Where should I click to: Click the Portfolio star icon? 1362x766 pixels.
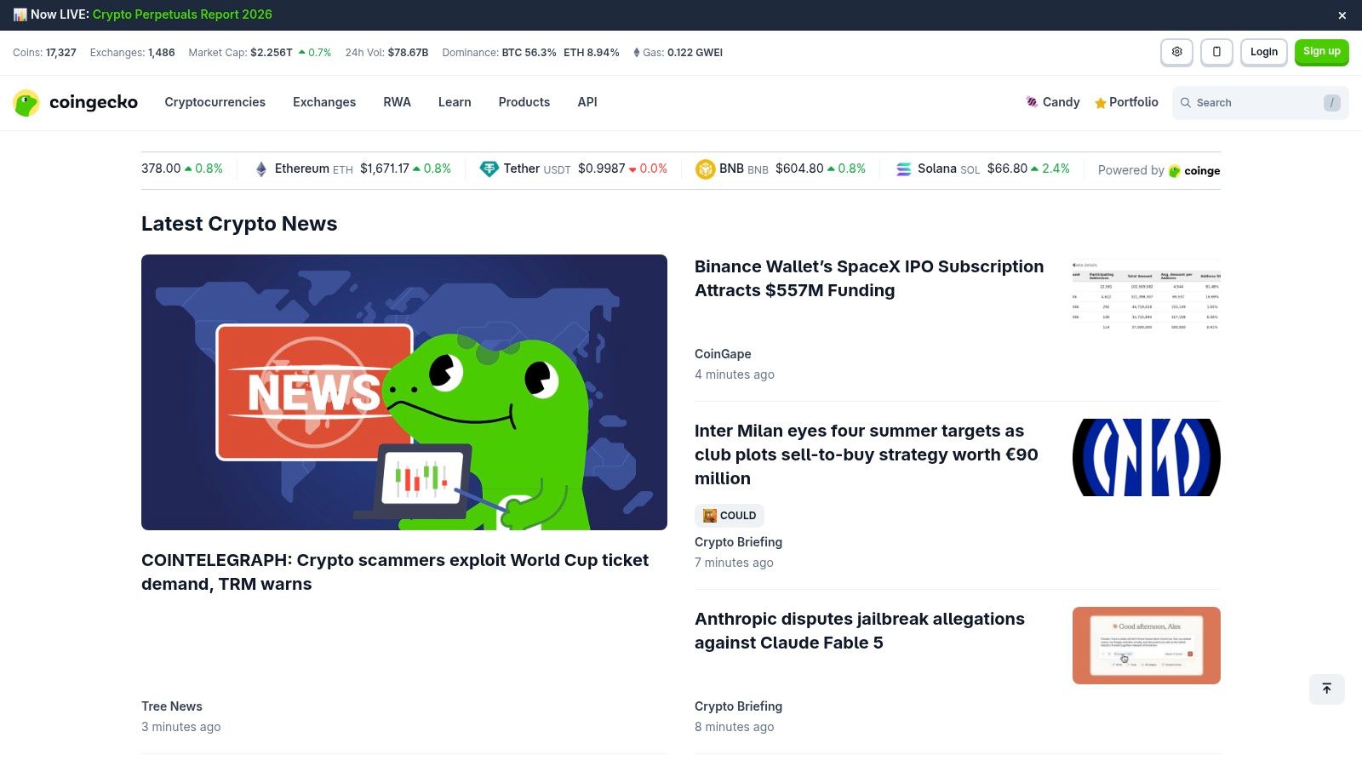click(1100, 103)
